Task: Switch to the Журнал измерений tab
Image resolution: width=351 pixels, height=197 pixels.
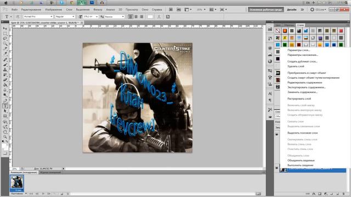Action: coord(50,172)
